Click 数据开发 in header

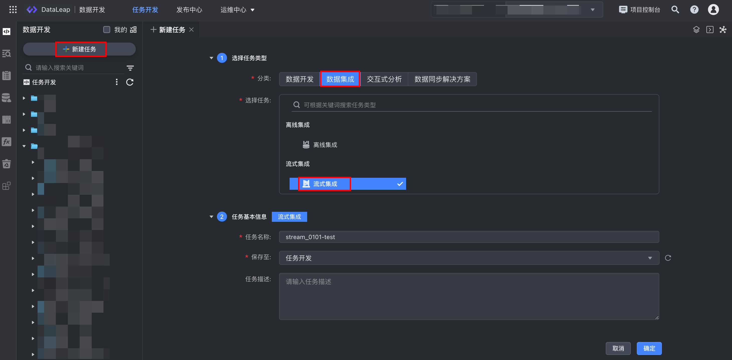pyautogui.click(x=92, y=10)
